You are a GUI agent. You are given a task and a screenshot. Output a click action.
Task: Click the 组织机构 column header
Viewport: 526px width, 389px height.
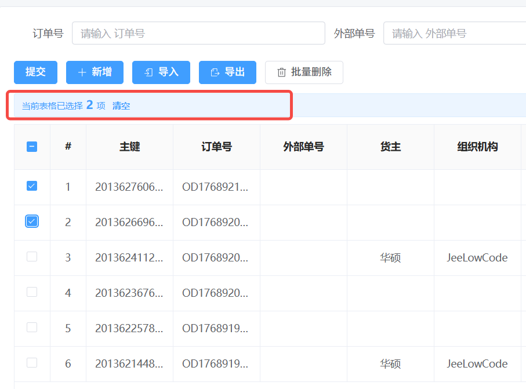[477, 147]
